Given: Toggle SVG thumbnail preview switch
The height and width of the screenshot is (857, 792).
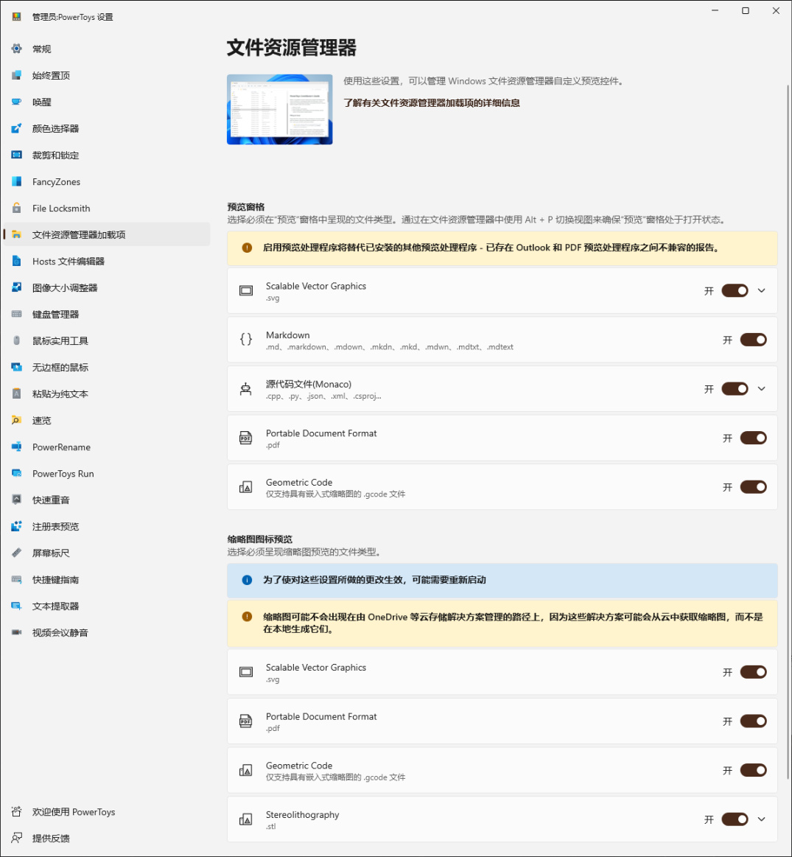Looking at the screenshot, I should click(x=753, y=672).
